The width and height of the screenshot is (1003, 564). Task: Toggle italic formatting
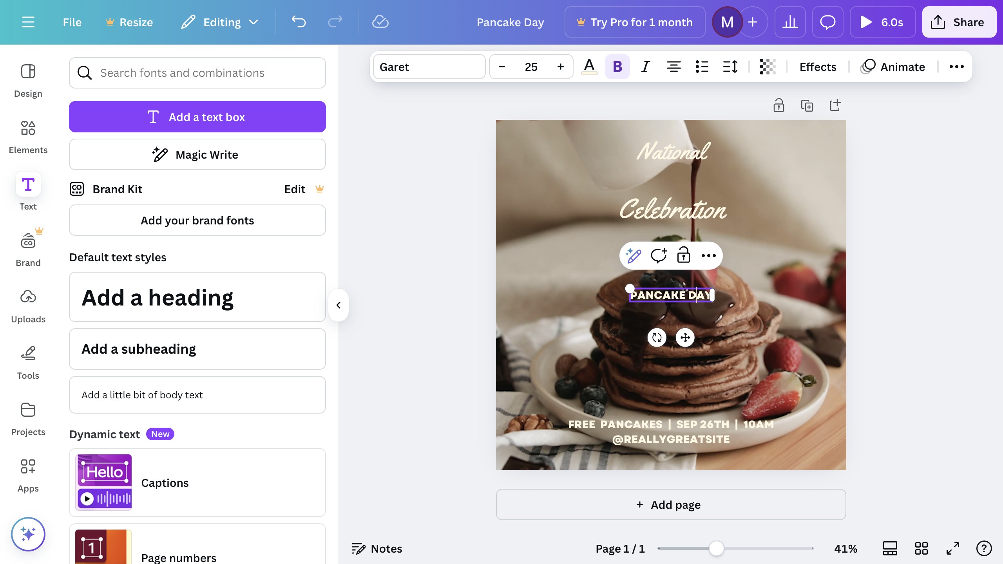point(645,67)
